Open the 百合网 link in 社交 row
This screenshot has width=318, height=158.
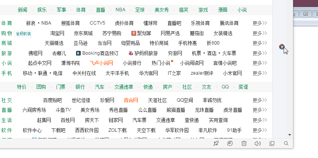131,100
